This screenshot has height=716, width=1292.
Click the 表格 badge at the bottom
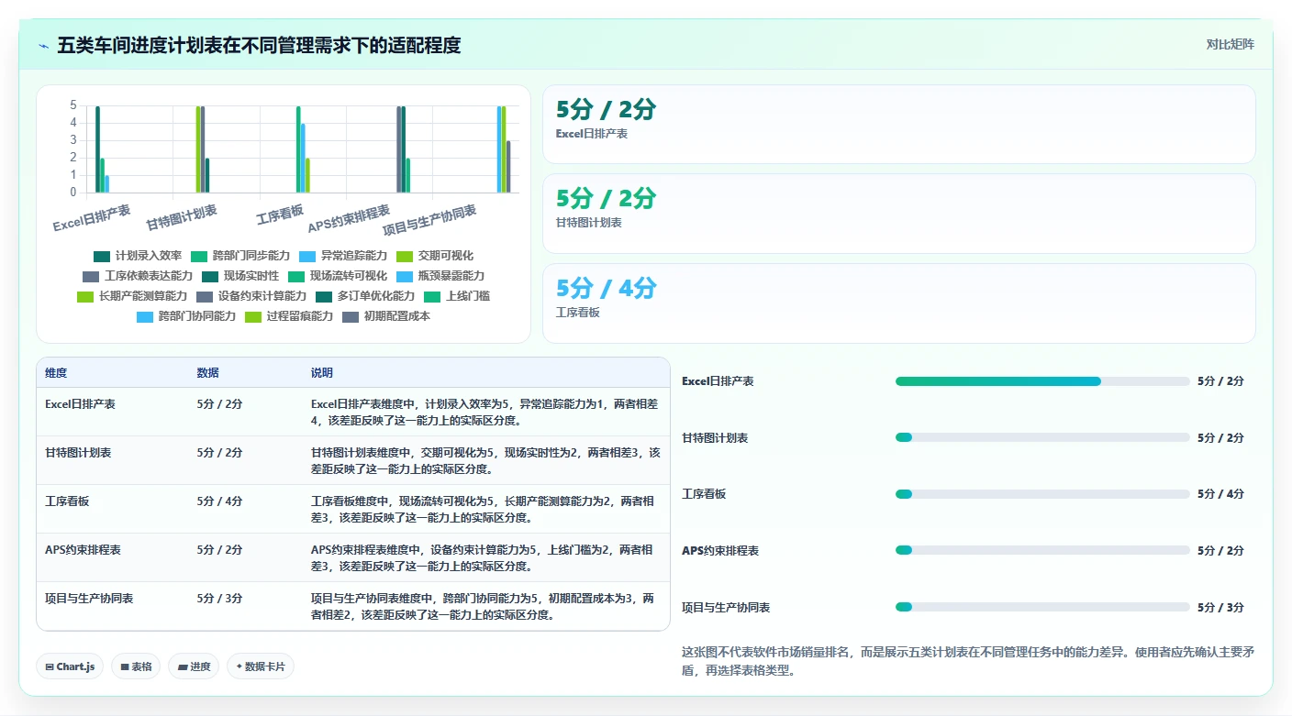[136, 666]
